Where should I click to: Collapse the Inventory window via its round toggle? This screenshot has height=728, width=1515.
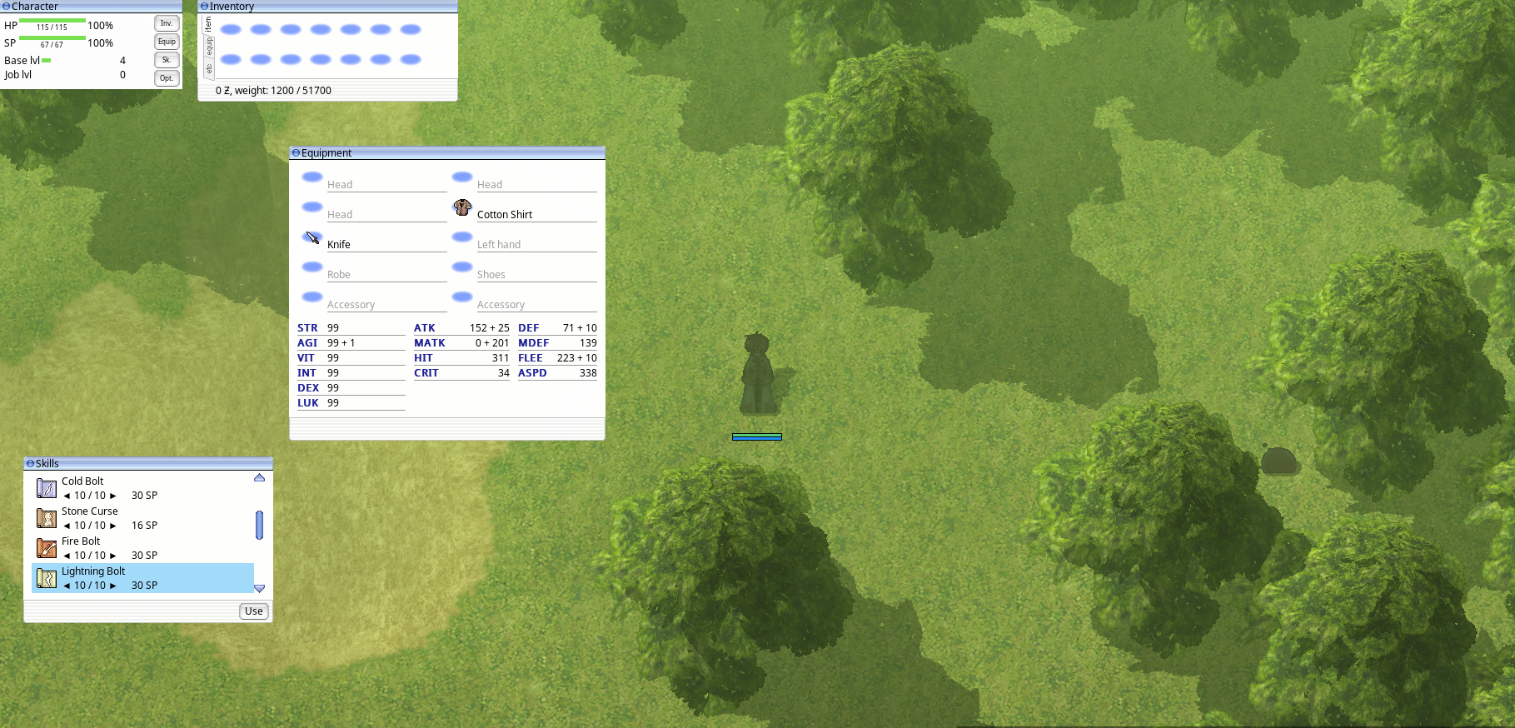(x=205, y=6)
